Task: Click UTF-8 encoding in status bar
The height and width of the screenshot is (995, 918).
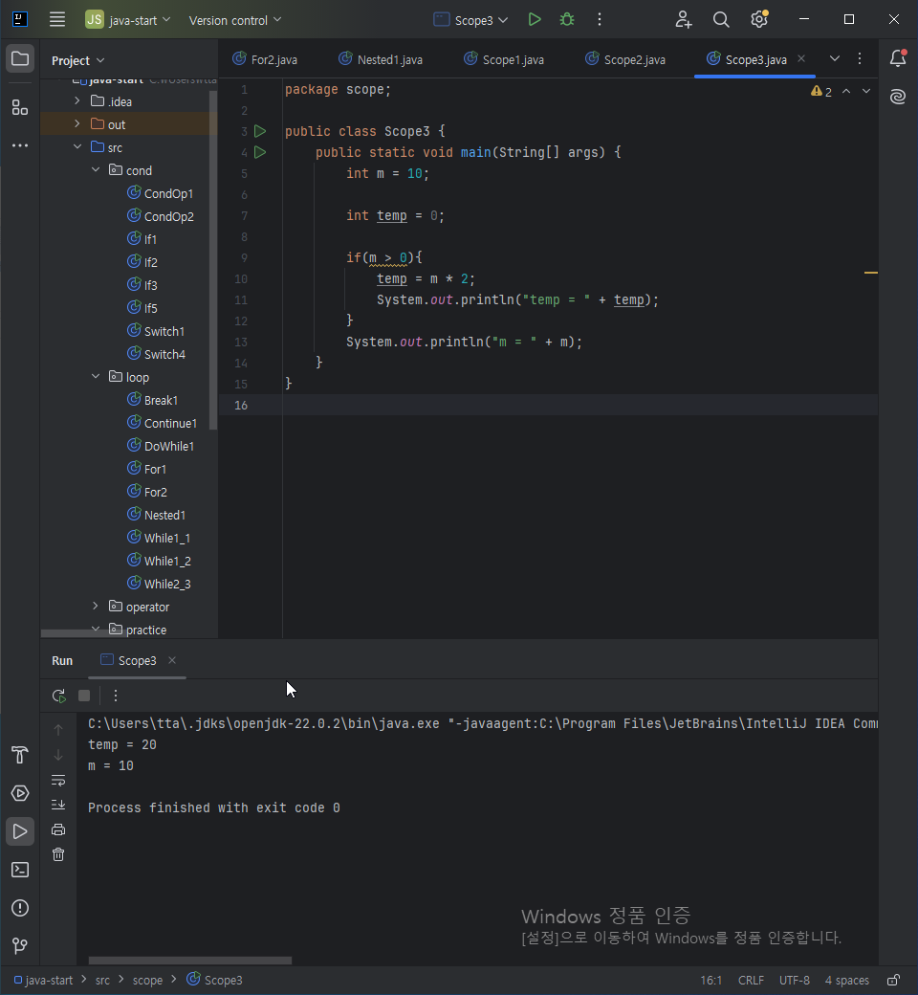Action: tap(795, 980)
